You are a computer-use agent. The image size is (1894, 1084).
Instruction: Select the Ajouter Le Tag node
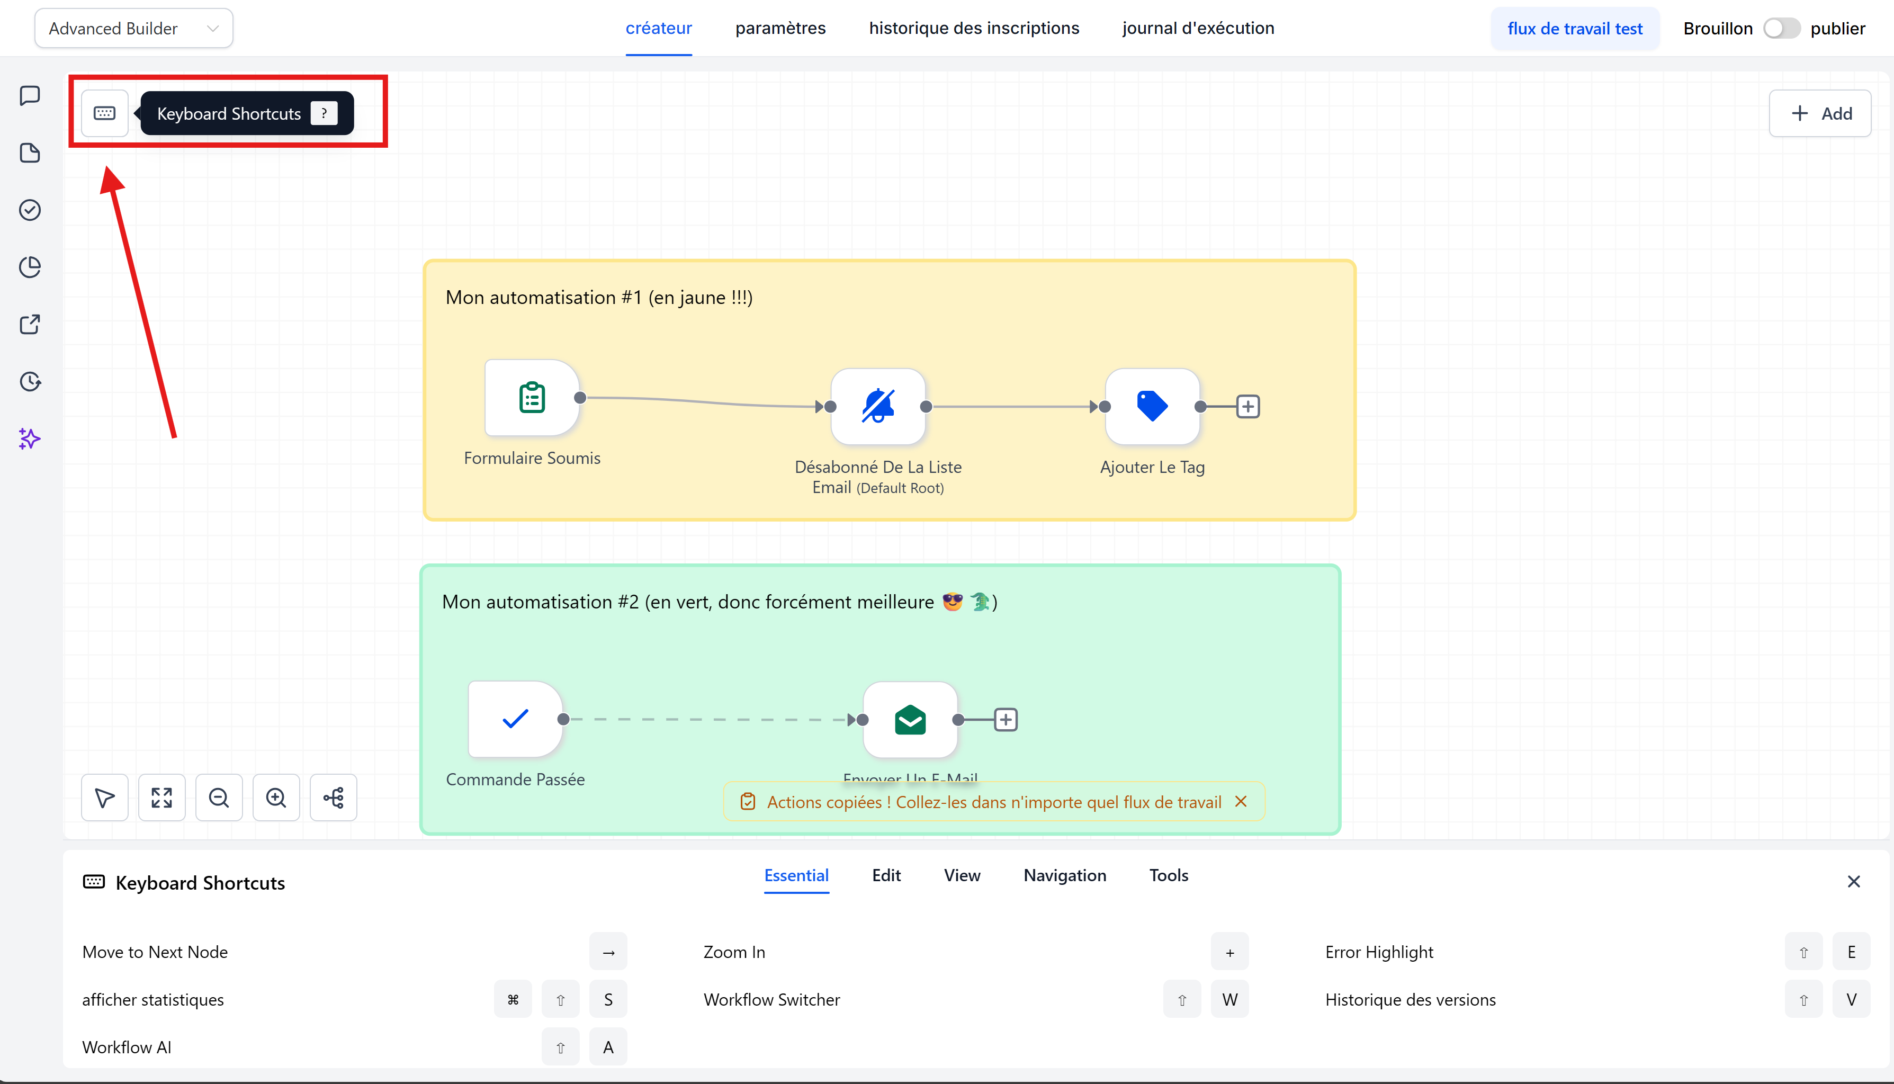[1153, 407]
